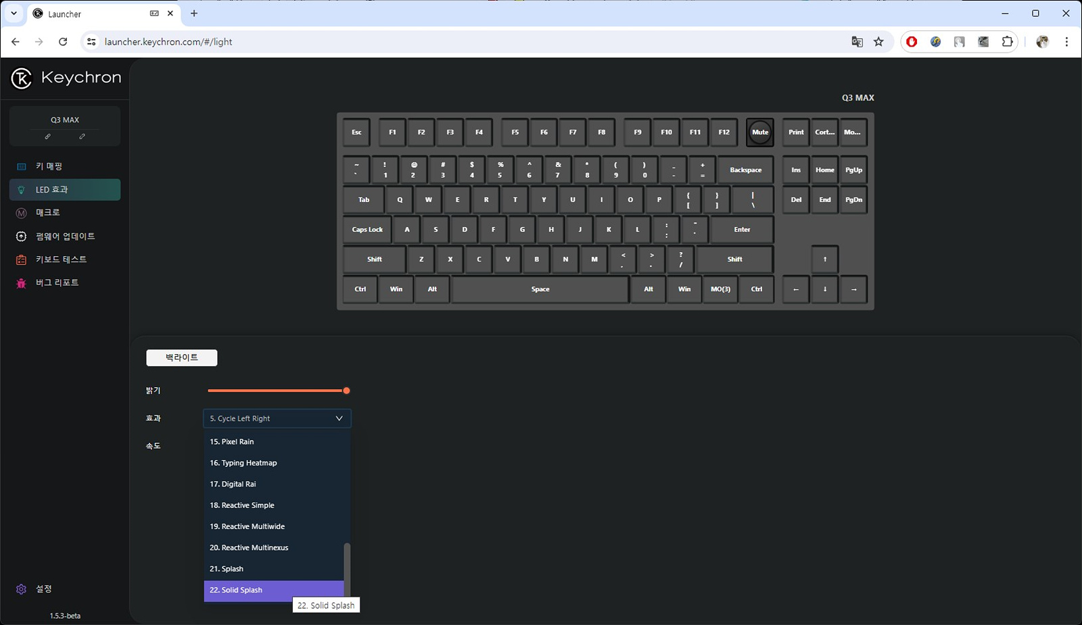Select the Enter key on the layout
Image resolution: width=1082 pixels, height=625 pixels.
[742, 230]
